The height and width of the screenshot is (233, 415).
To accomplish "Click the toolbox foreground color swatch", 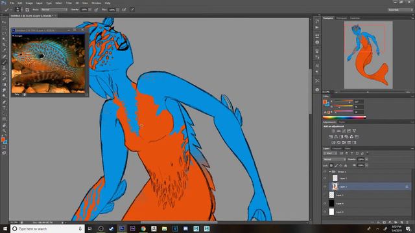I will tap(3, 140).
